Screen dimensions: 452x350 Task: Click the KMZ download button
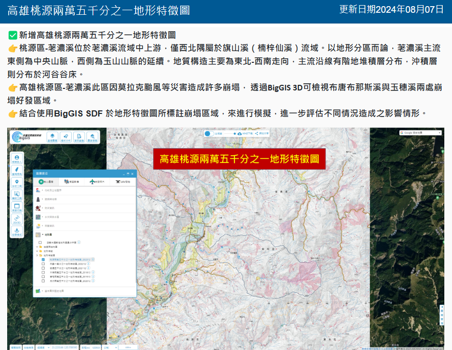pos(246,133)
